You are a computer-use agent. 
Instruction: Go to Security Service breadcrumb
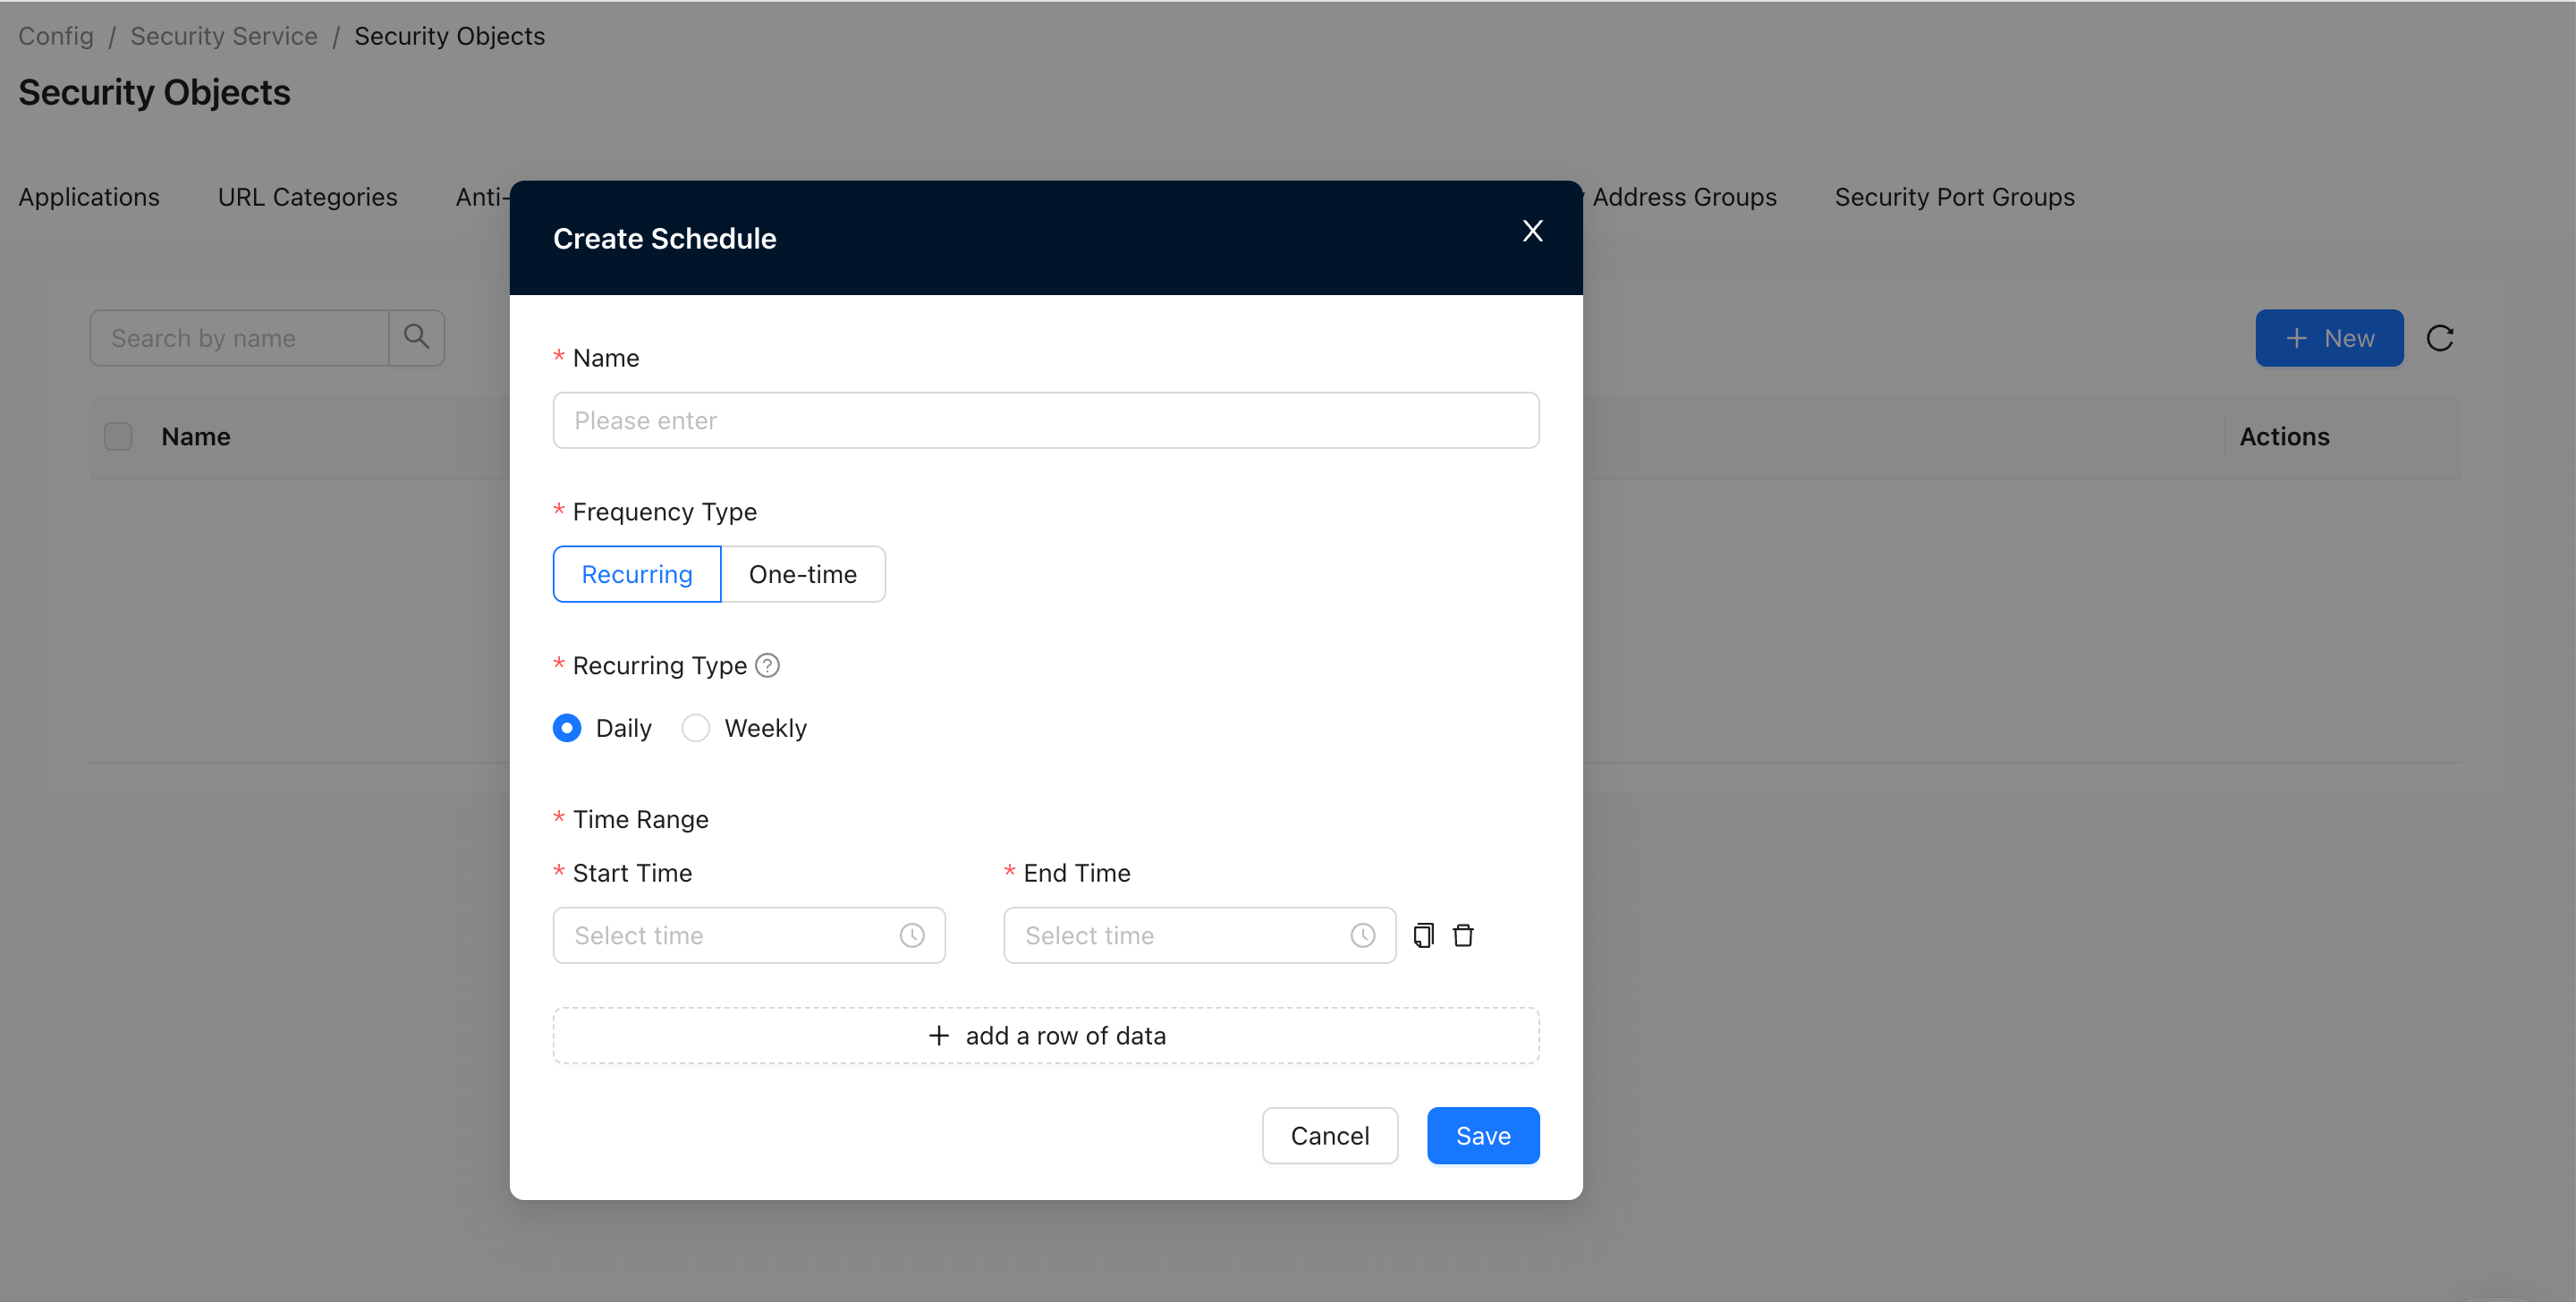coord(224,36)
